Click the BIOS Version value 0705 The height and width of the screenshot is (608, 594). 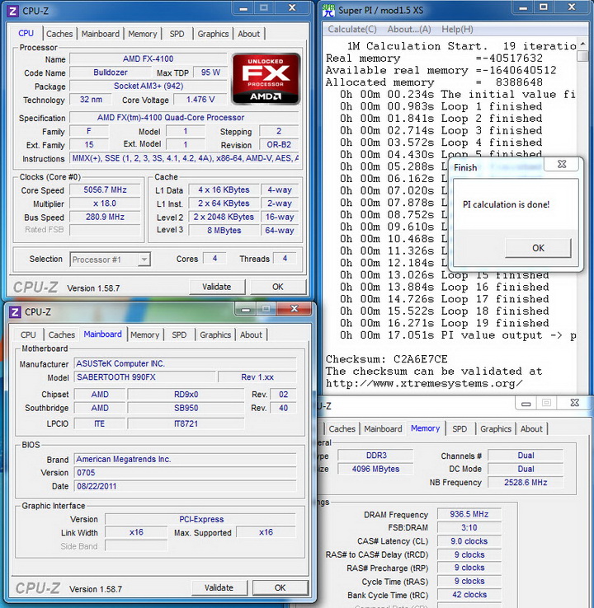185,473
